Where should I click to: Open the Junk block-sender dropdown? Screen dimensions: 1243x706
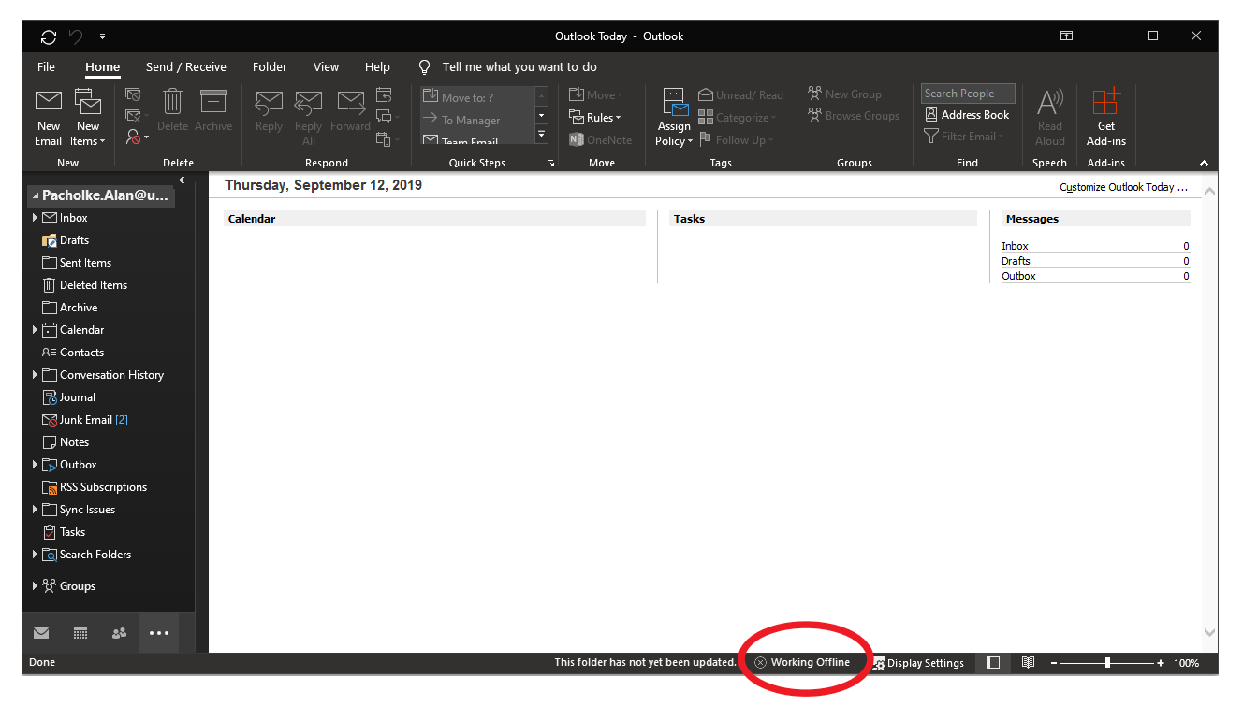click(137, 137)
